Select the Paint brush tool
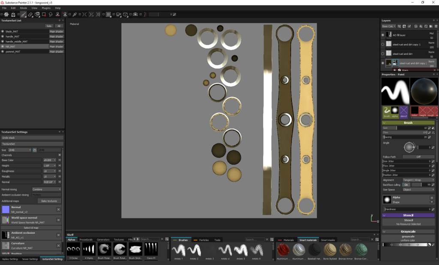This screenshot has height=265, width=439. [x=23, y=14]
